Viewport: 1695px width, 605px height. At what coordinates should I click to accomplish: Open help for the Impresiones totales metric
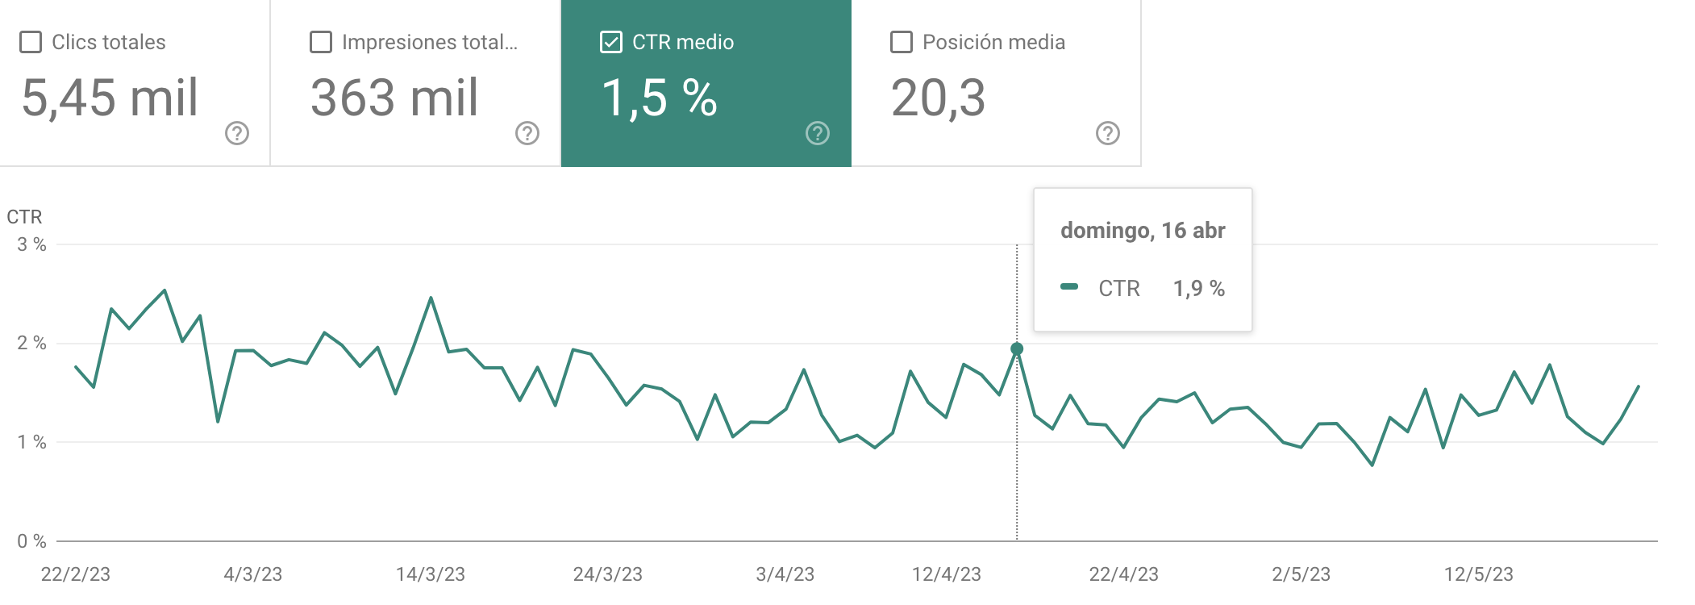click(x=528, y=133)
